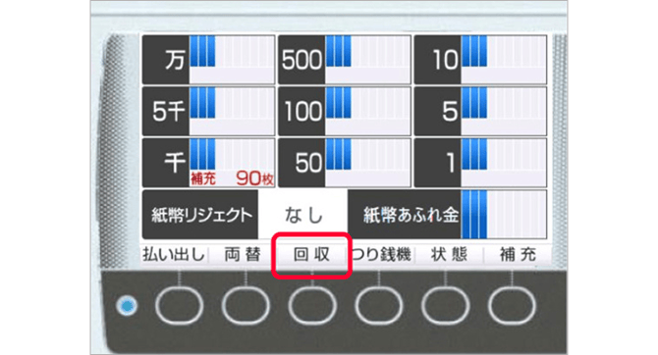Push the oval button under 両替
Viewport: 658px width, 355px height.
click(246, 306)
